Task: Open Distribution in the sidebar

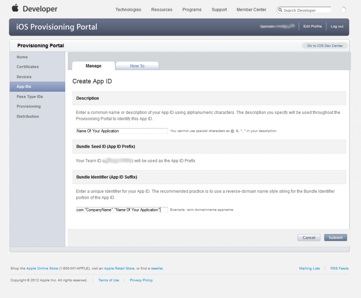Action: coord(27,116)
